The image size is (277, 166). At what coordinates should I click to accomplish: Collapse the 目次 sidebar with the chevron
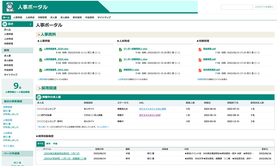tap(30, 24)
